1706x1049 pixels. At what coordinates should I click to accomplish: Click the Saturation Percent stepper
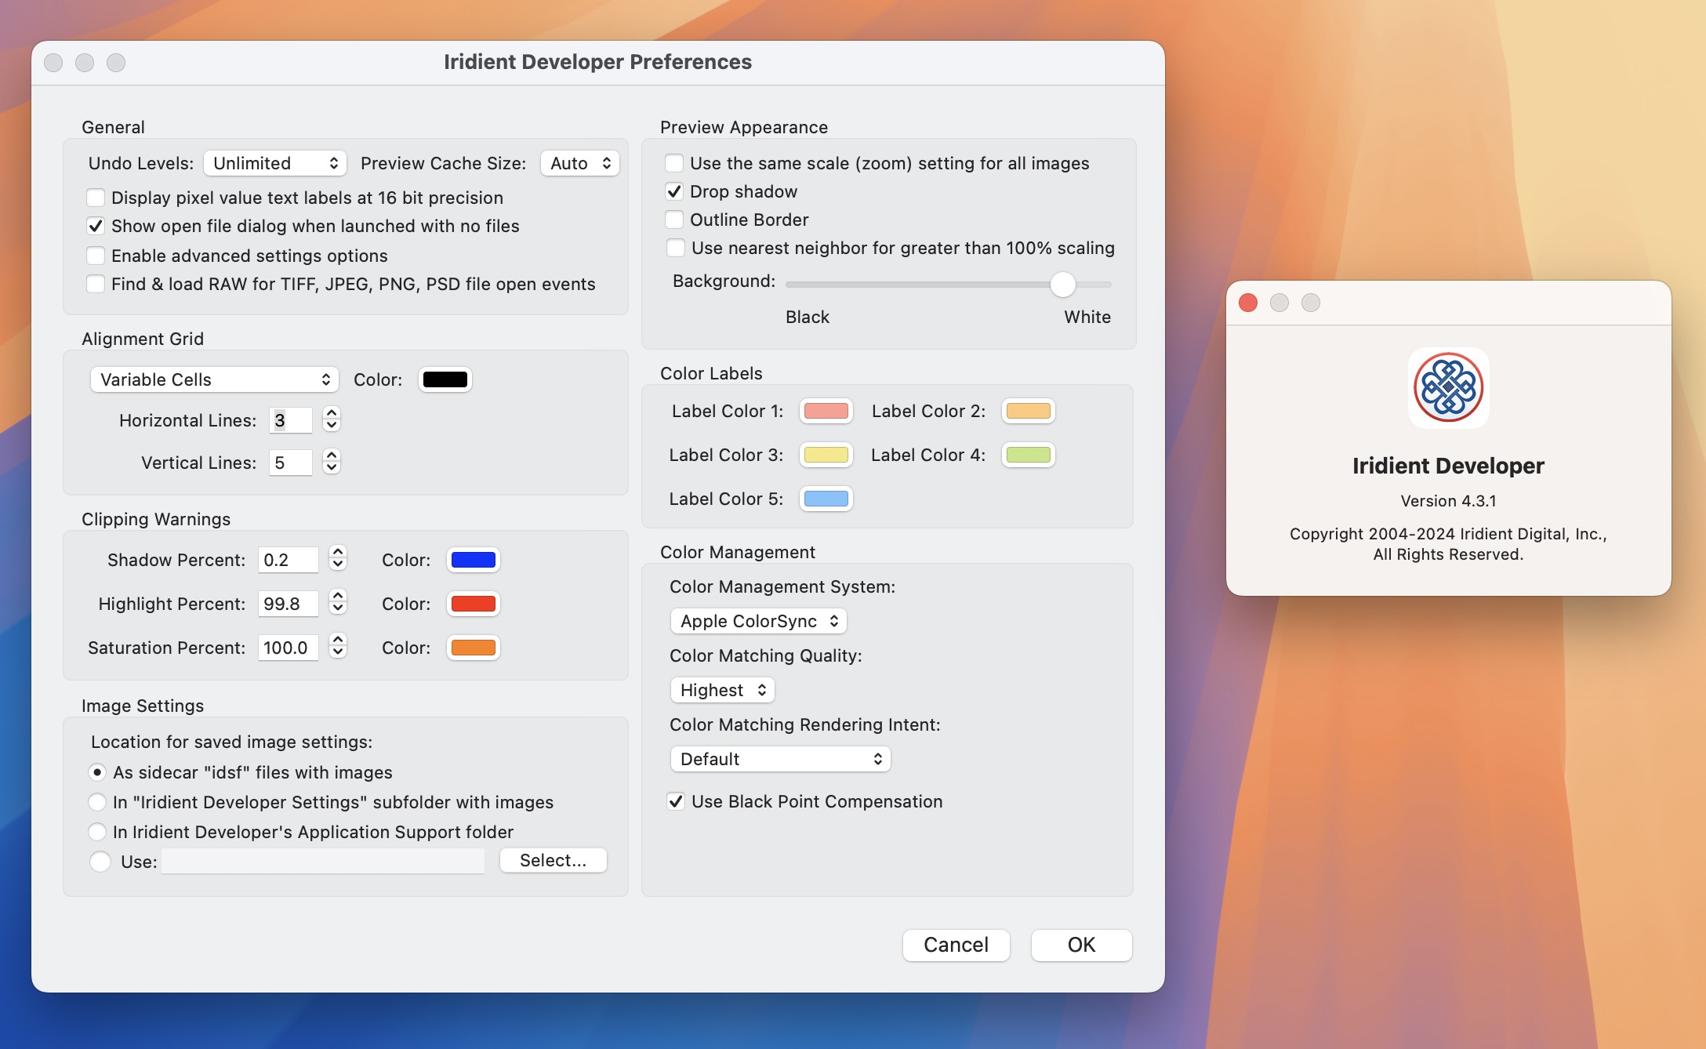tap(338, 646)
